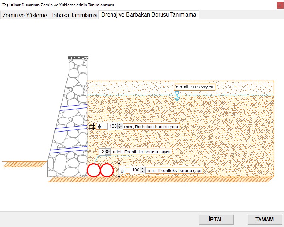Image resolution: width=284 pixels, height=227 pixels.
Task: Switch to the Zemin ve Yükleme tab
Action: 25,16
